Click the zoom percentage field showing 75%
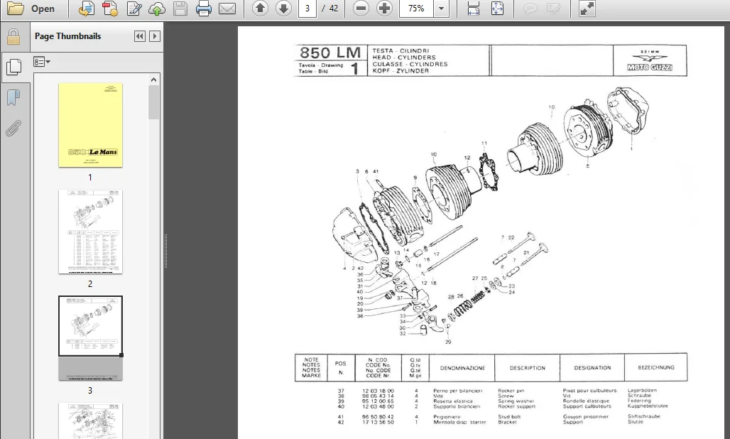 click(416, 9)
